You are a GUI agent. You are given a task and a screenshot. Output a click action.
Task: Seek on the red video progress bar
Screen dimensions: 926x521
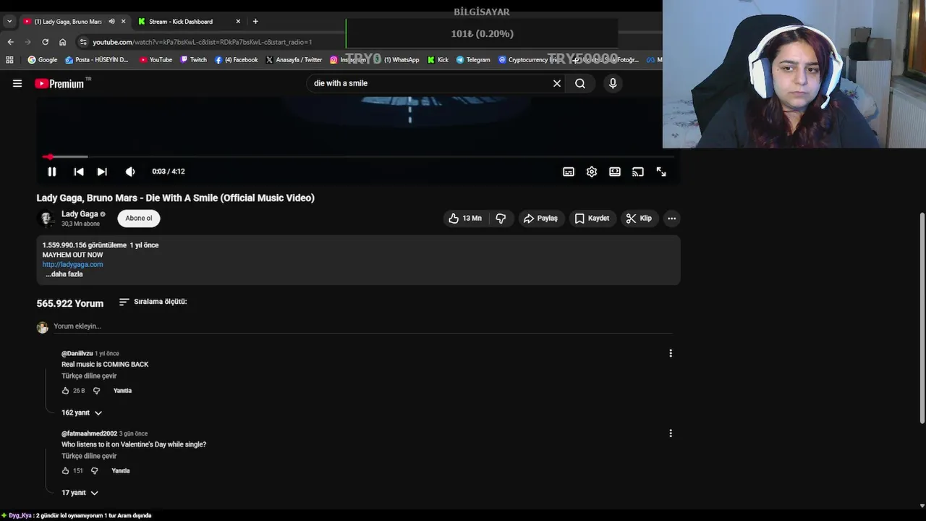[x=358, y=156]
